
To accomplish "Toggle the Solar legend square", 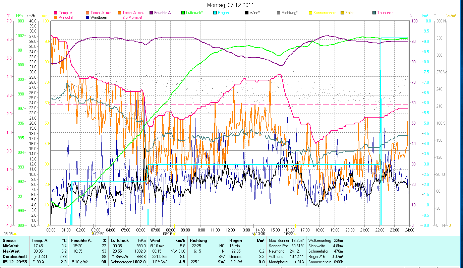I will (342, 13).
